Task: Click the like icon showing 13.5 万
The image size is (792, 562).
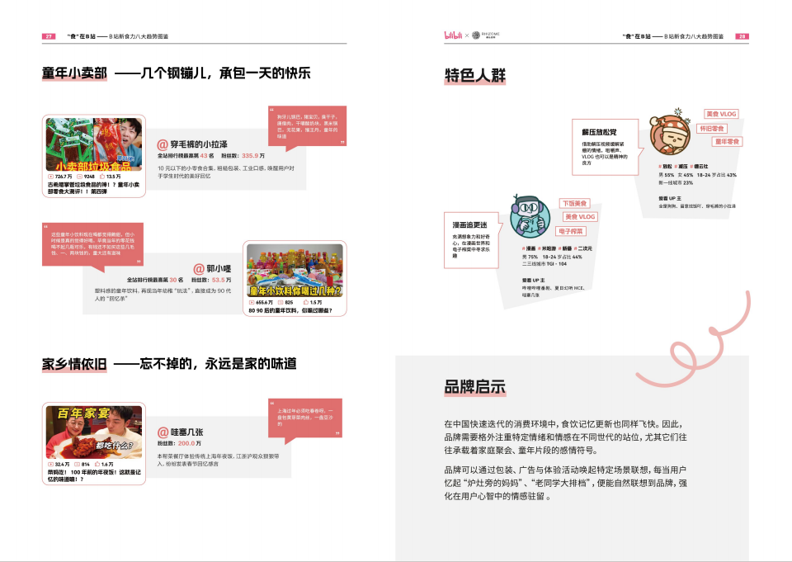Action: [102, 176]
